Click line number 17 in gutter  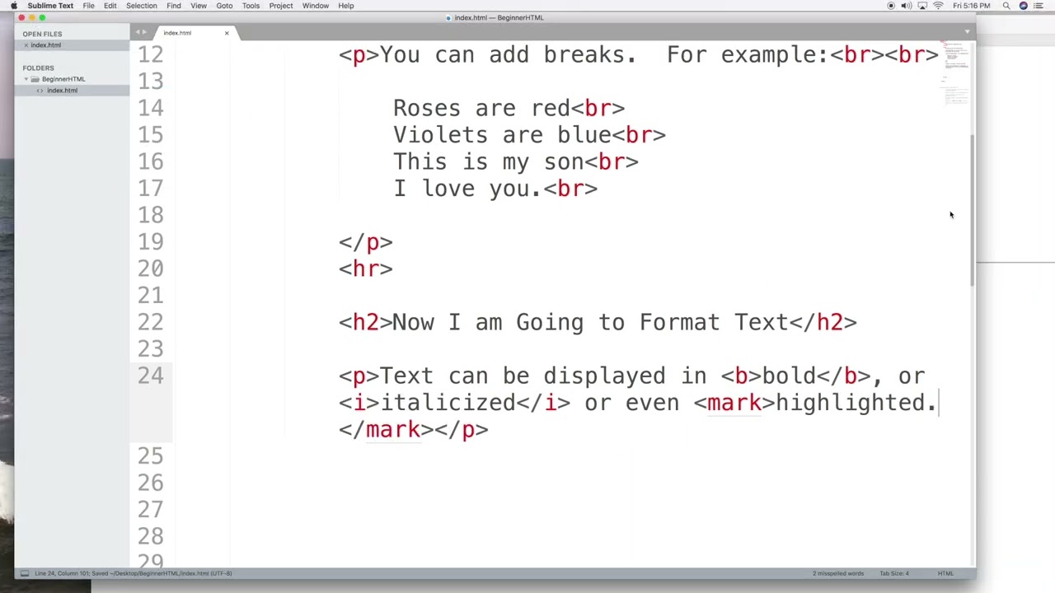(151, 189)
